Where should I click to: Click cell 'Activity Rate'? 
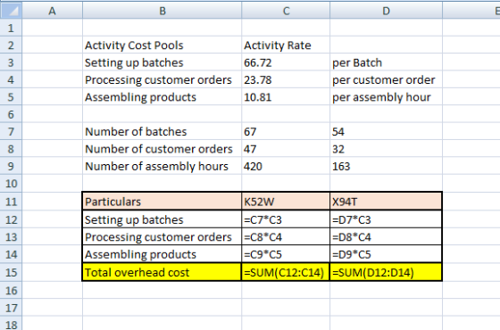pos(286,45)
